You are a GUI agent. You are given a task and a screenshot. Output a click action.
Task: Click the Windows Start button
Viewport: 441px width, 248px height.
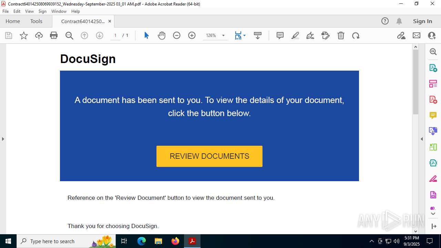coord(8,241)
